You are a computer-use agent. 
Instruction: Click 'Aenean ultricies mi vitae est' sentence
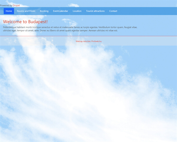pyautogui.click(x=103, y=31)
